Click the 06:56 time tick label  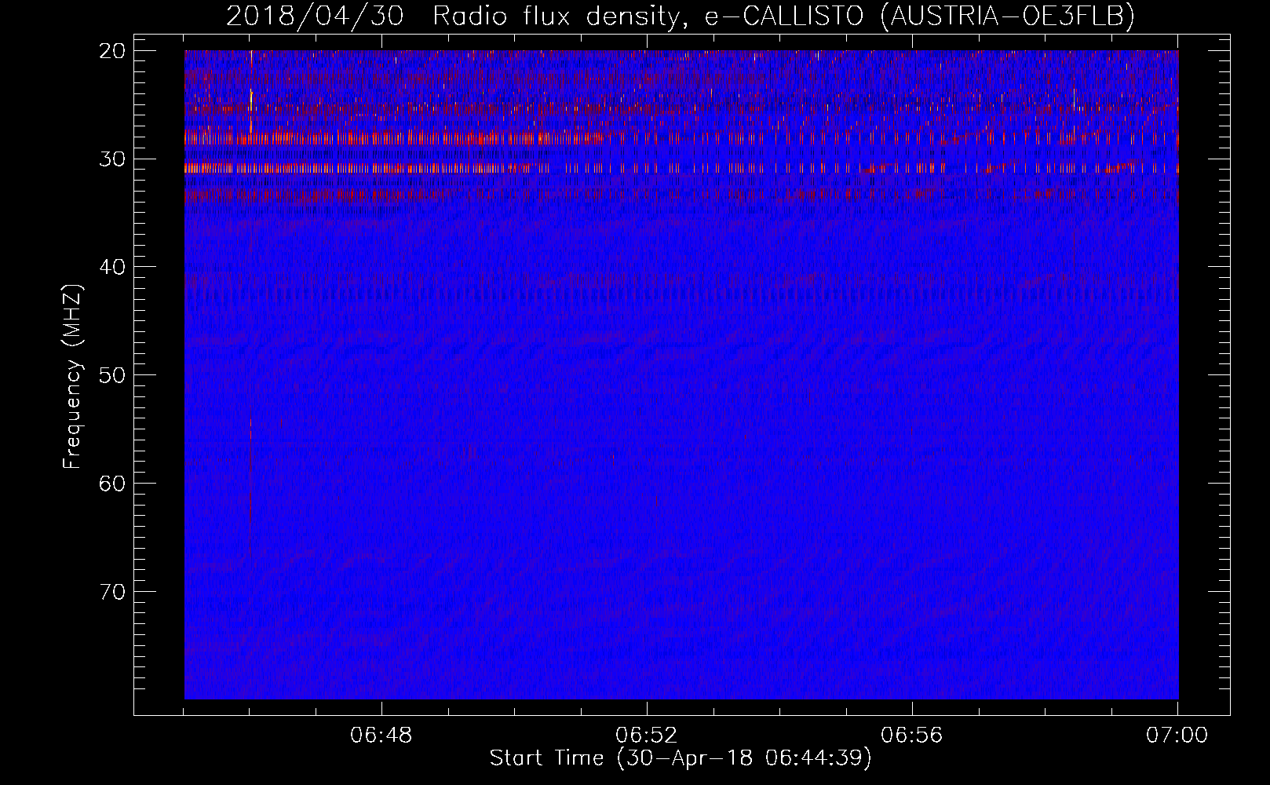pyautogui.click(x=912, y=736)
